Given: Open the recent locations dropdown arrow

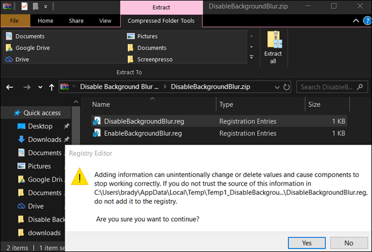Looking at the screenshot, I should click(x=39, y=87).
